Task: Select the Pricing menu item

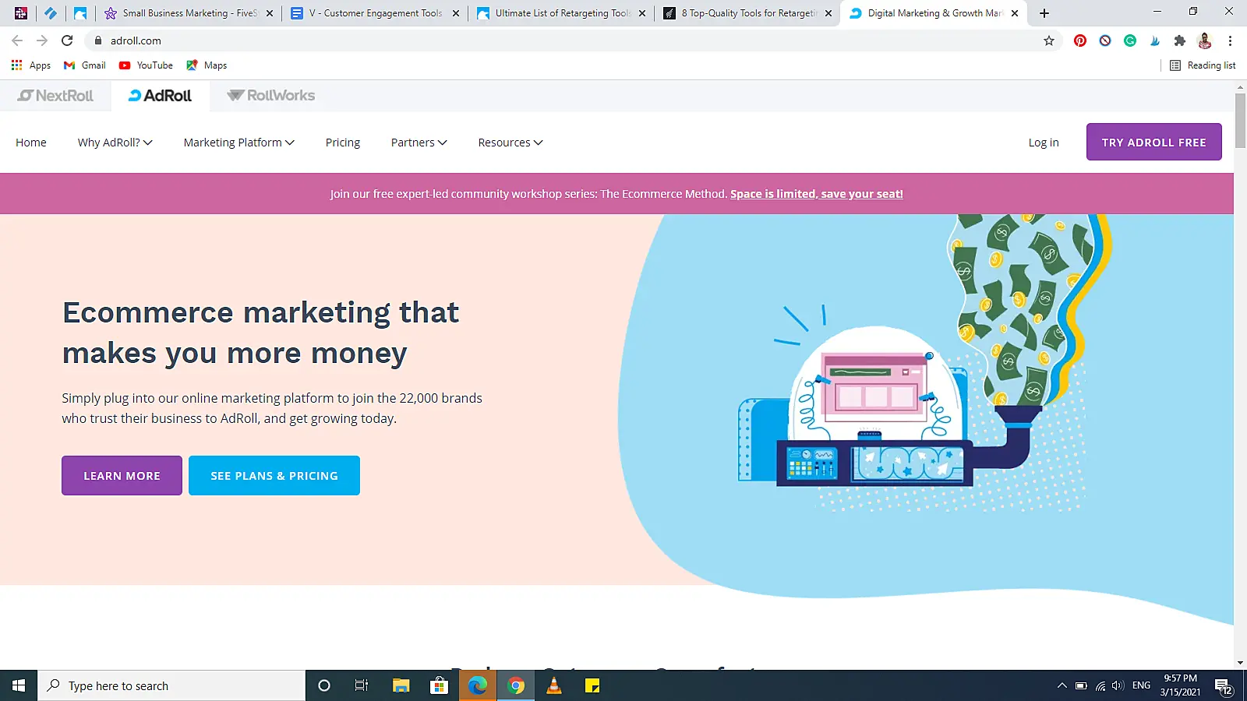Action: 342,142
